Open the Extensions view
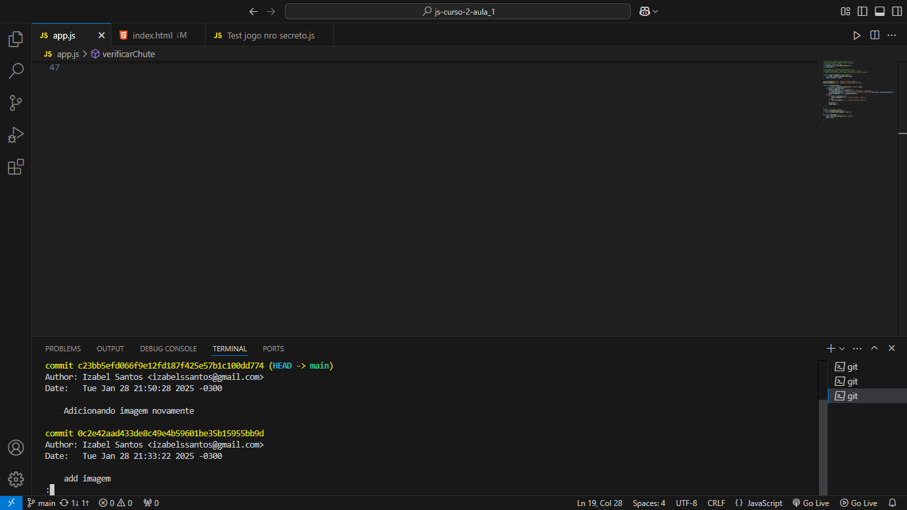The height and width of the screenshot is (510, 907). [15, 167]
